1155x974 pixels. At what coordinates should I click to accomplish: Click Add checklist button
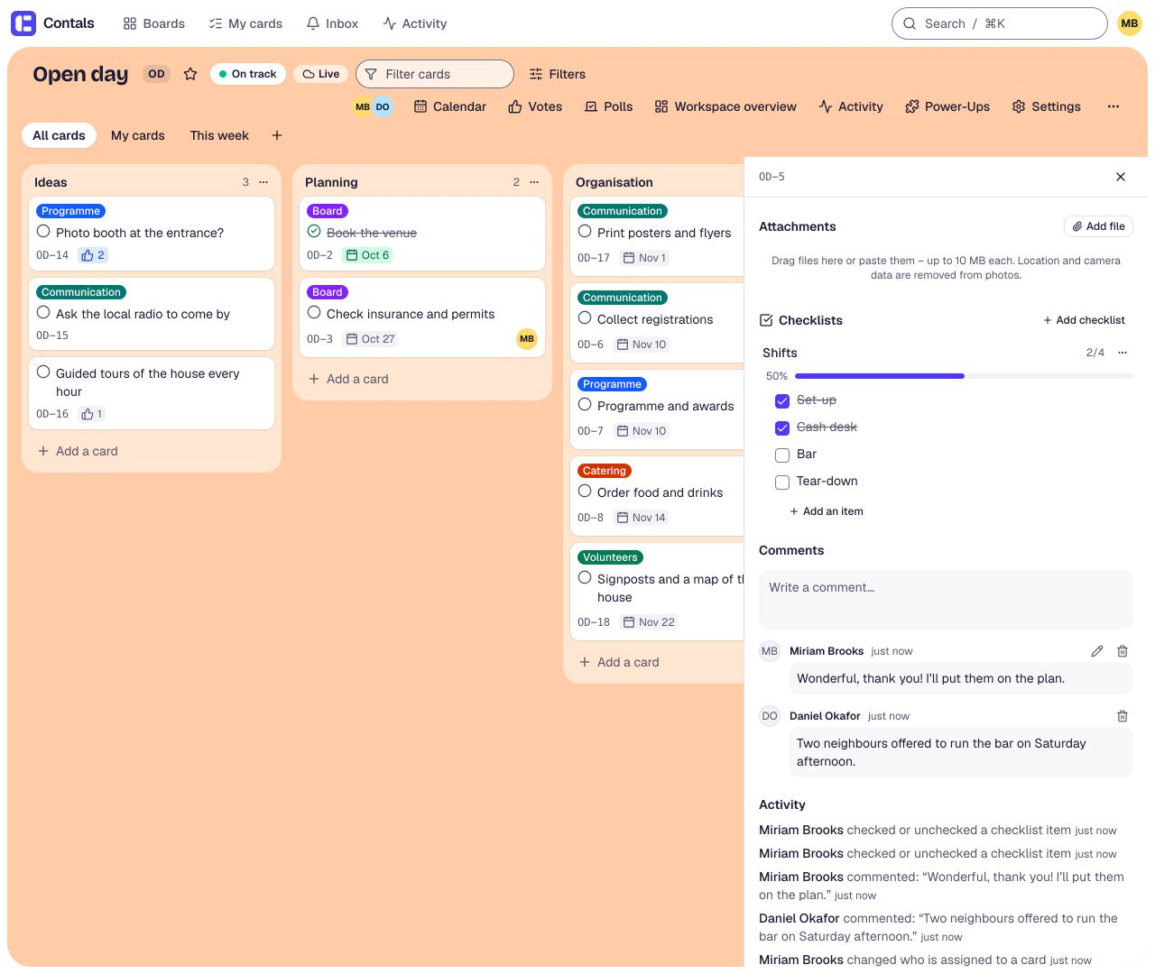1084,320
